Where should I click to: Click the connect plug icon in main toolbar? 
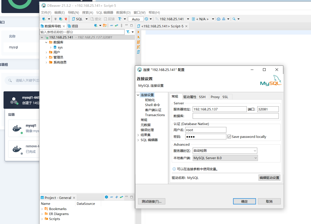tap(55, 19)
